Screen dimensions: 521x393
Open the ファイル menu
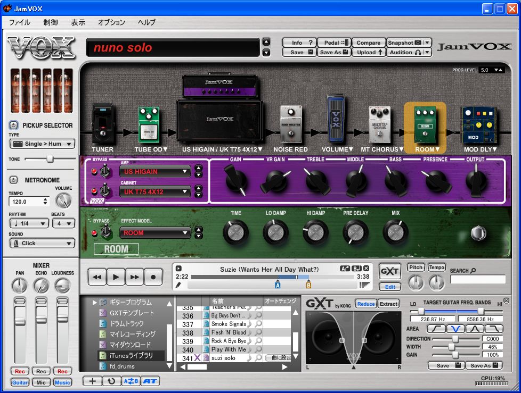click(x=20, y=22)
